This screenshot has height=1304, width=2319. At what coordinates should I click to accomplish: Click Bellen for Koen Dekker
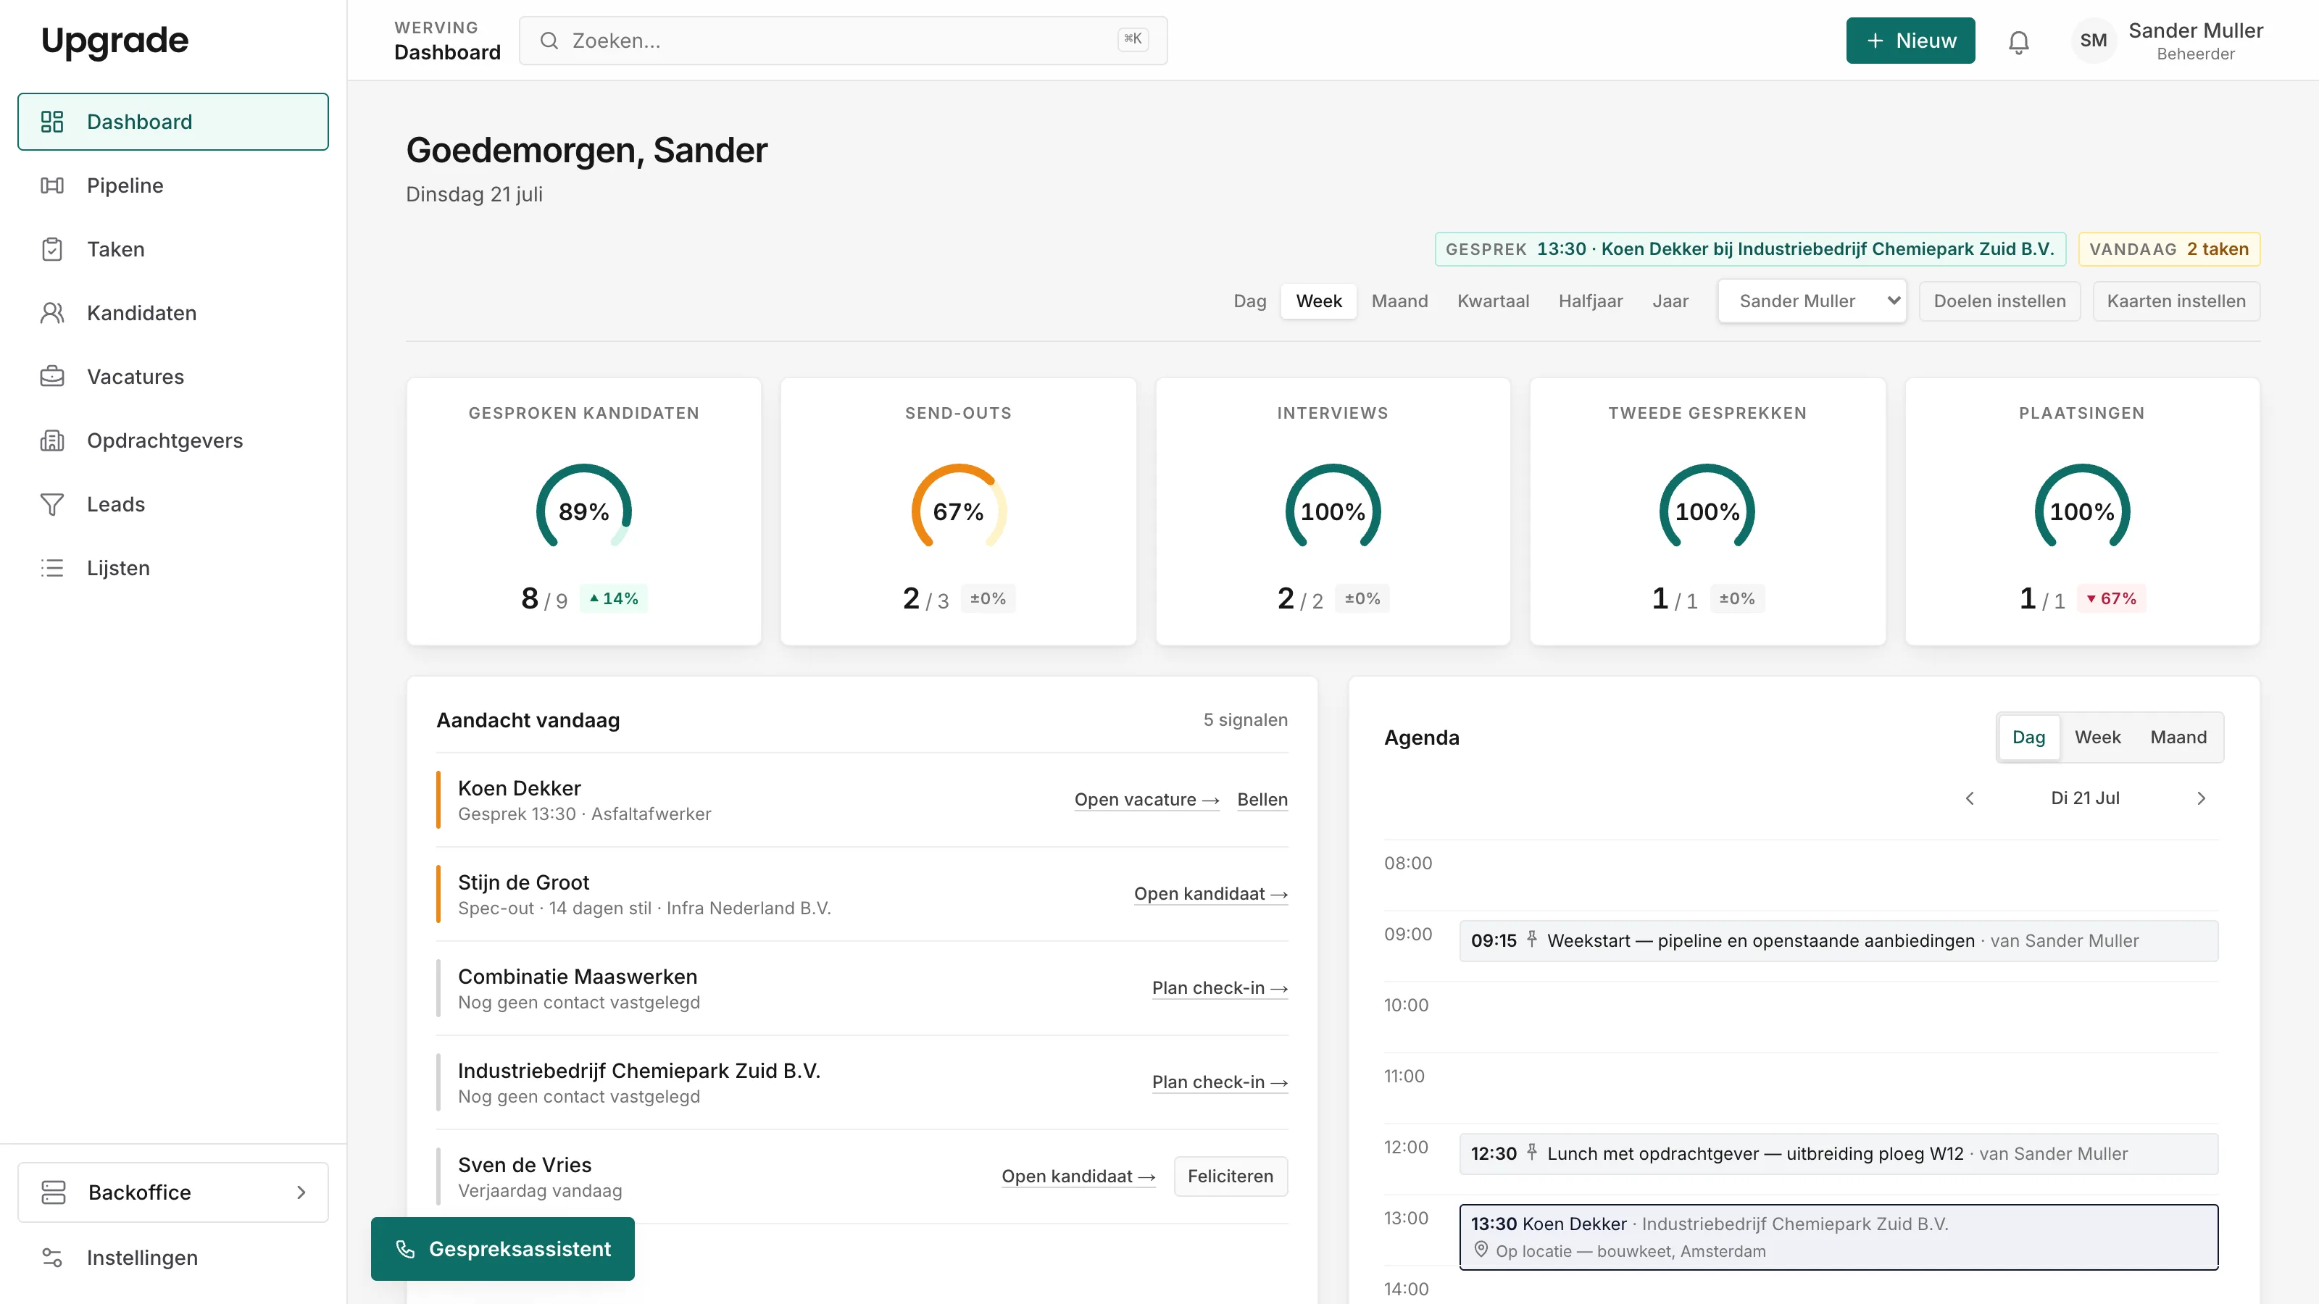[1262, 799]
